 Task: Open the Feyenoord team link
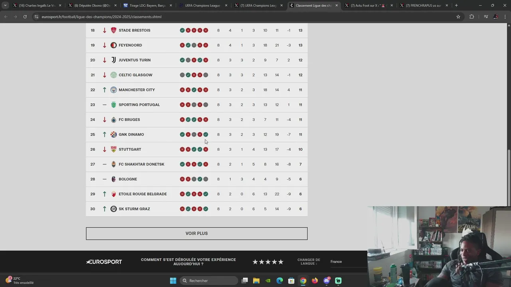[x=130, y=45]
